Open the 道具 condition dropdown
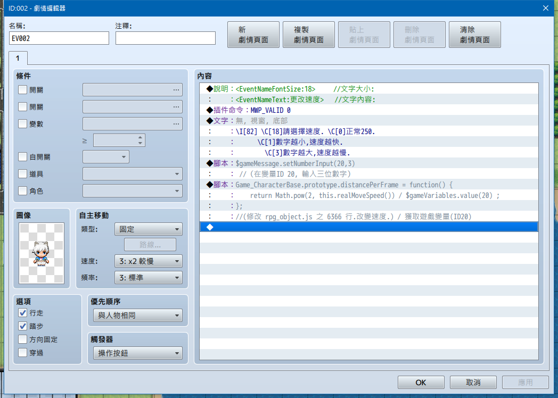Viewport: 558px width, 398px height. pyautogui.click(x=133, y=174)
